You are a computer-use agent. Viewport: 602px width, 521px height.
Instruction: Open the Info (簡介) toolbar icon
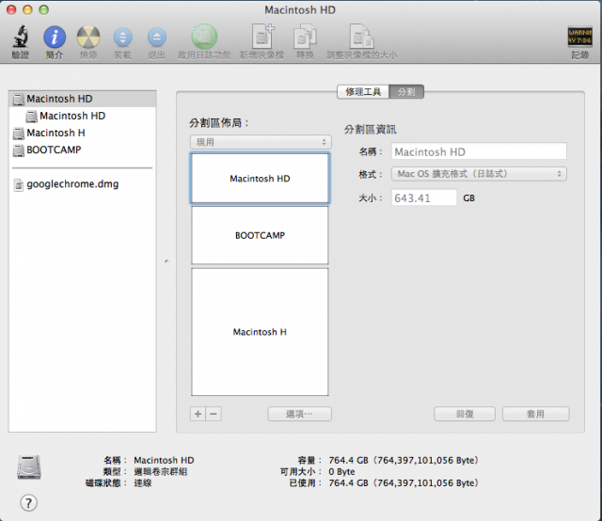55,38
